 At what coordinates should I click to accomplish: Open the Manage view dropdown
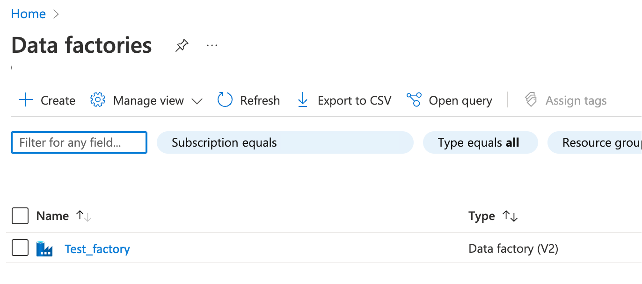pos(198,101)
